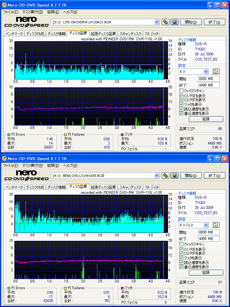The width and height of the screenshot is (230, 307).
Task: Click 拡張 button in LITE-ON window
Action: click(206, 119)
